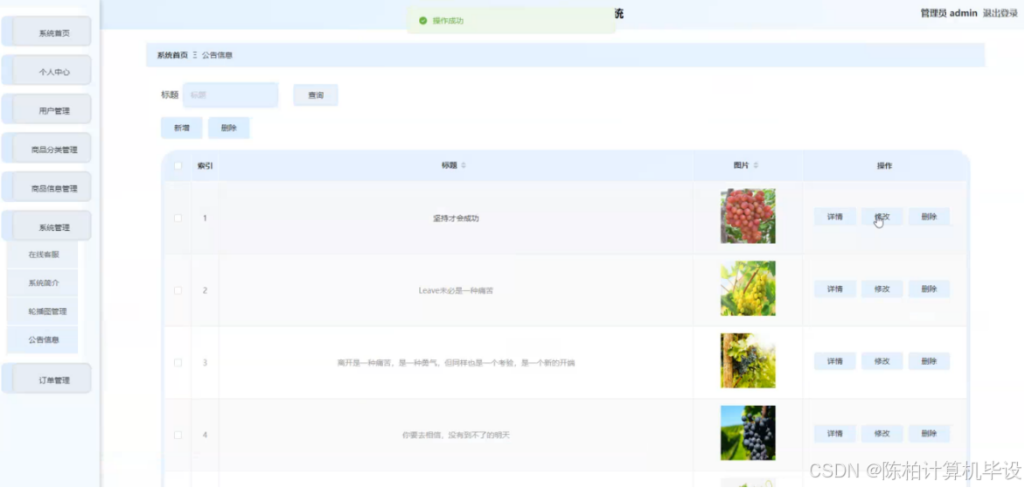Click 管理员 admin text in header

[949, 13]
